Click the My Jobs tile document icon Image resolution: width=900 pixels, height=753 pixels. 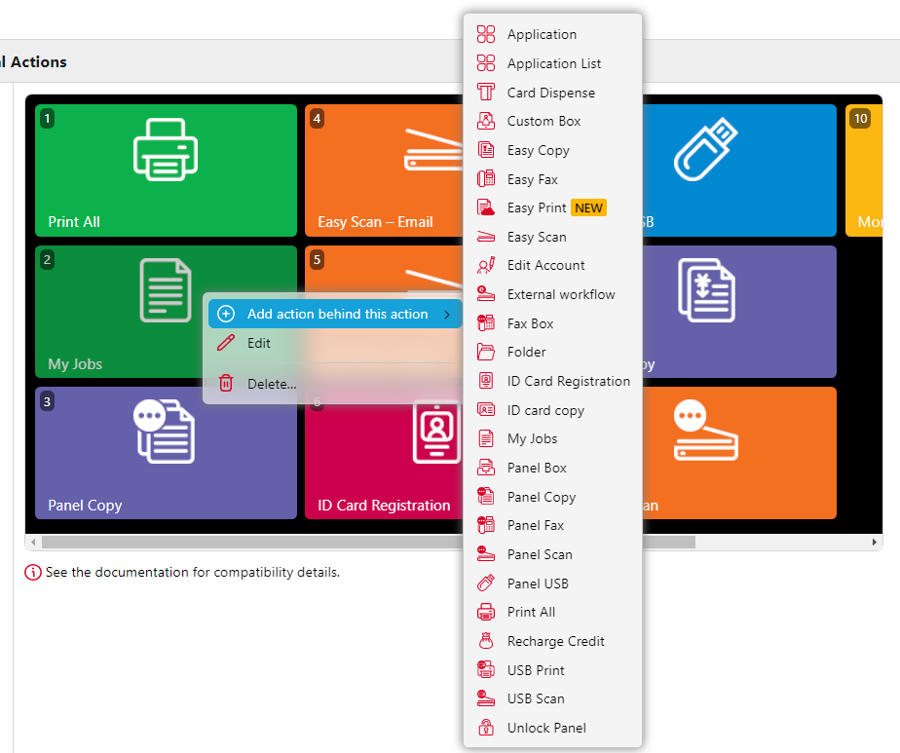(166, 289)
